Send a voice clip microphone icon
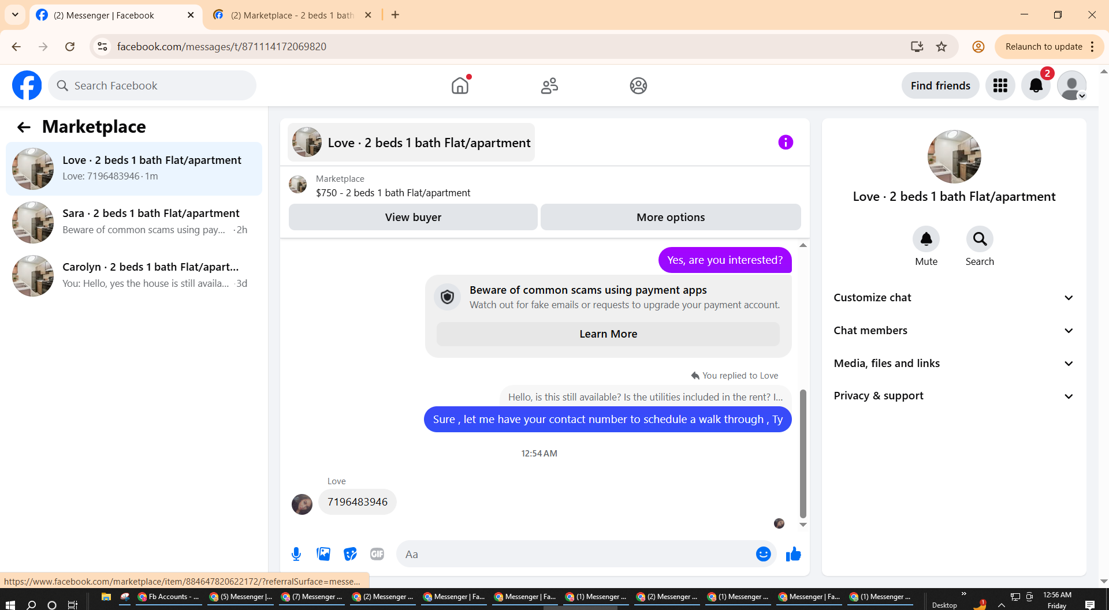1109x610 pixels. coord(296,554)
